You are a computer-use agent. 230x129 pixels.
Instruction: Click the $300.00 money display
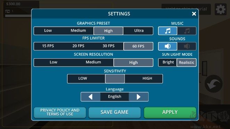pos(13,4)
